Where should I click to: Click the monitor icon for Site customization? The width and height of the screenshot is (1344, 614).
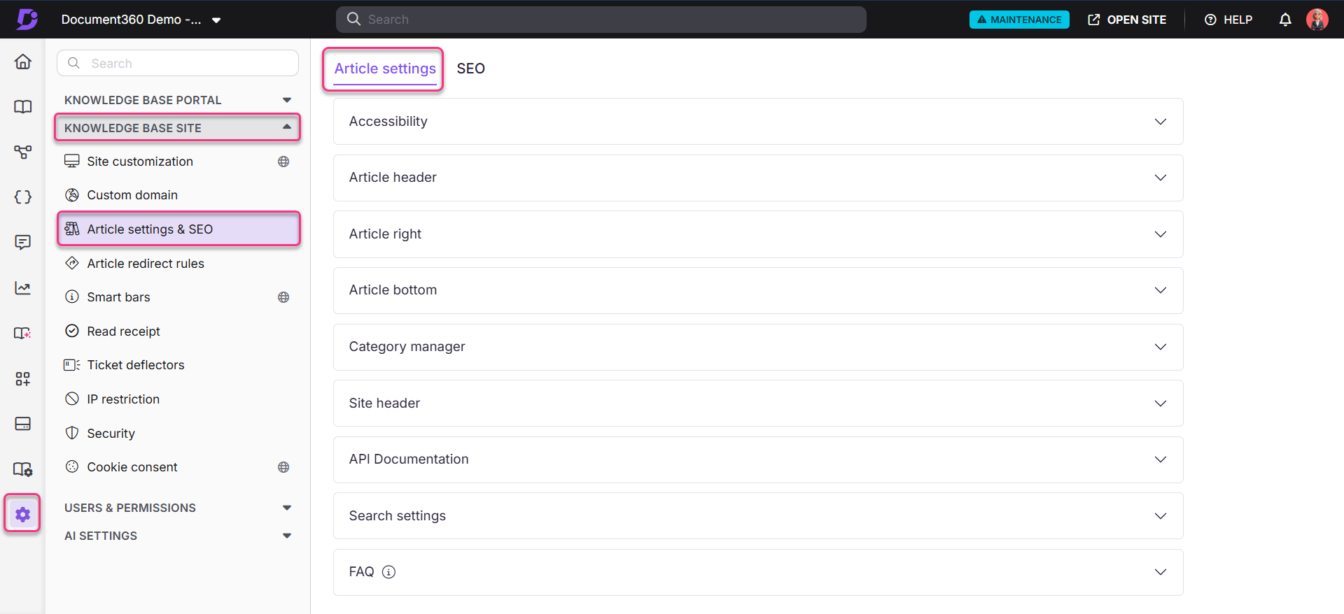72,161
